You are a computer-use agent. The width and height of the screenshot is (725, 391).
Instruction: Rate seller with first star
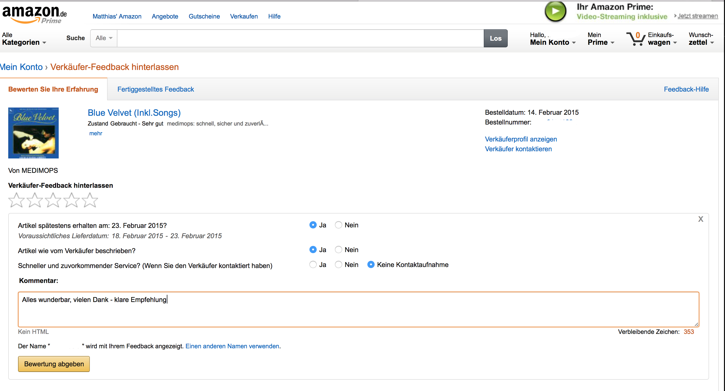(x=16, y=200)
